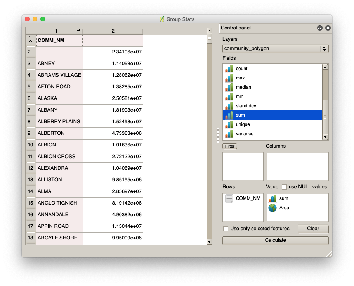
Task: Click the results table scrollbar track
Action: (209, 141)
